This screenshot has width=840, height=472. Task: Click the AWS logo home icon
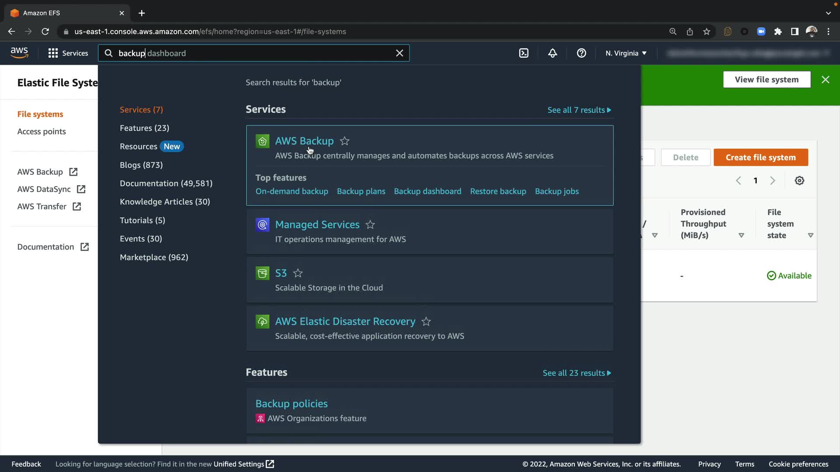coord(19,53)
